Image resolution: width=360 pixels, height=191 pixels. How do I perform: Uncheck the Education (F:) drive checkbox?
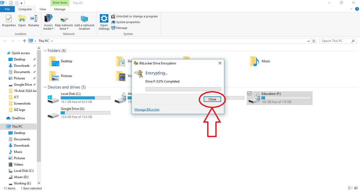(250, 93)
